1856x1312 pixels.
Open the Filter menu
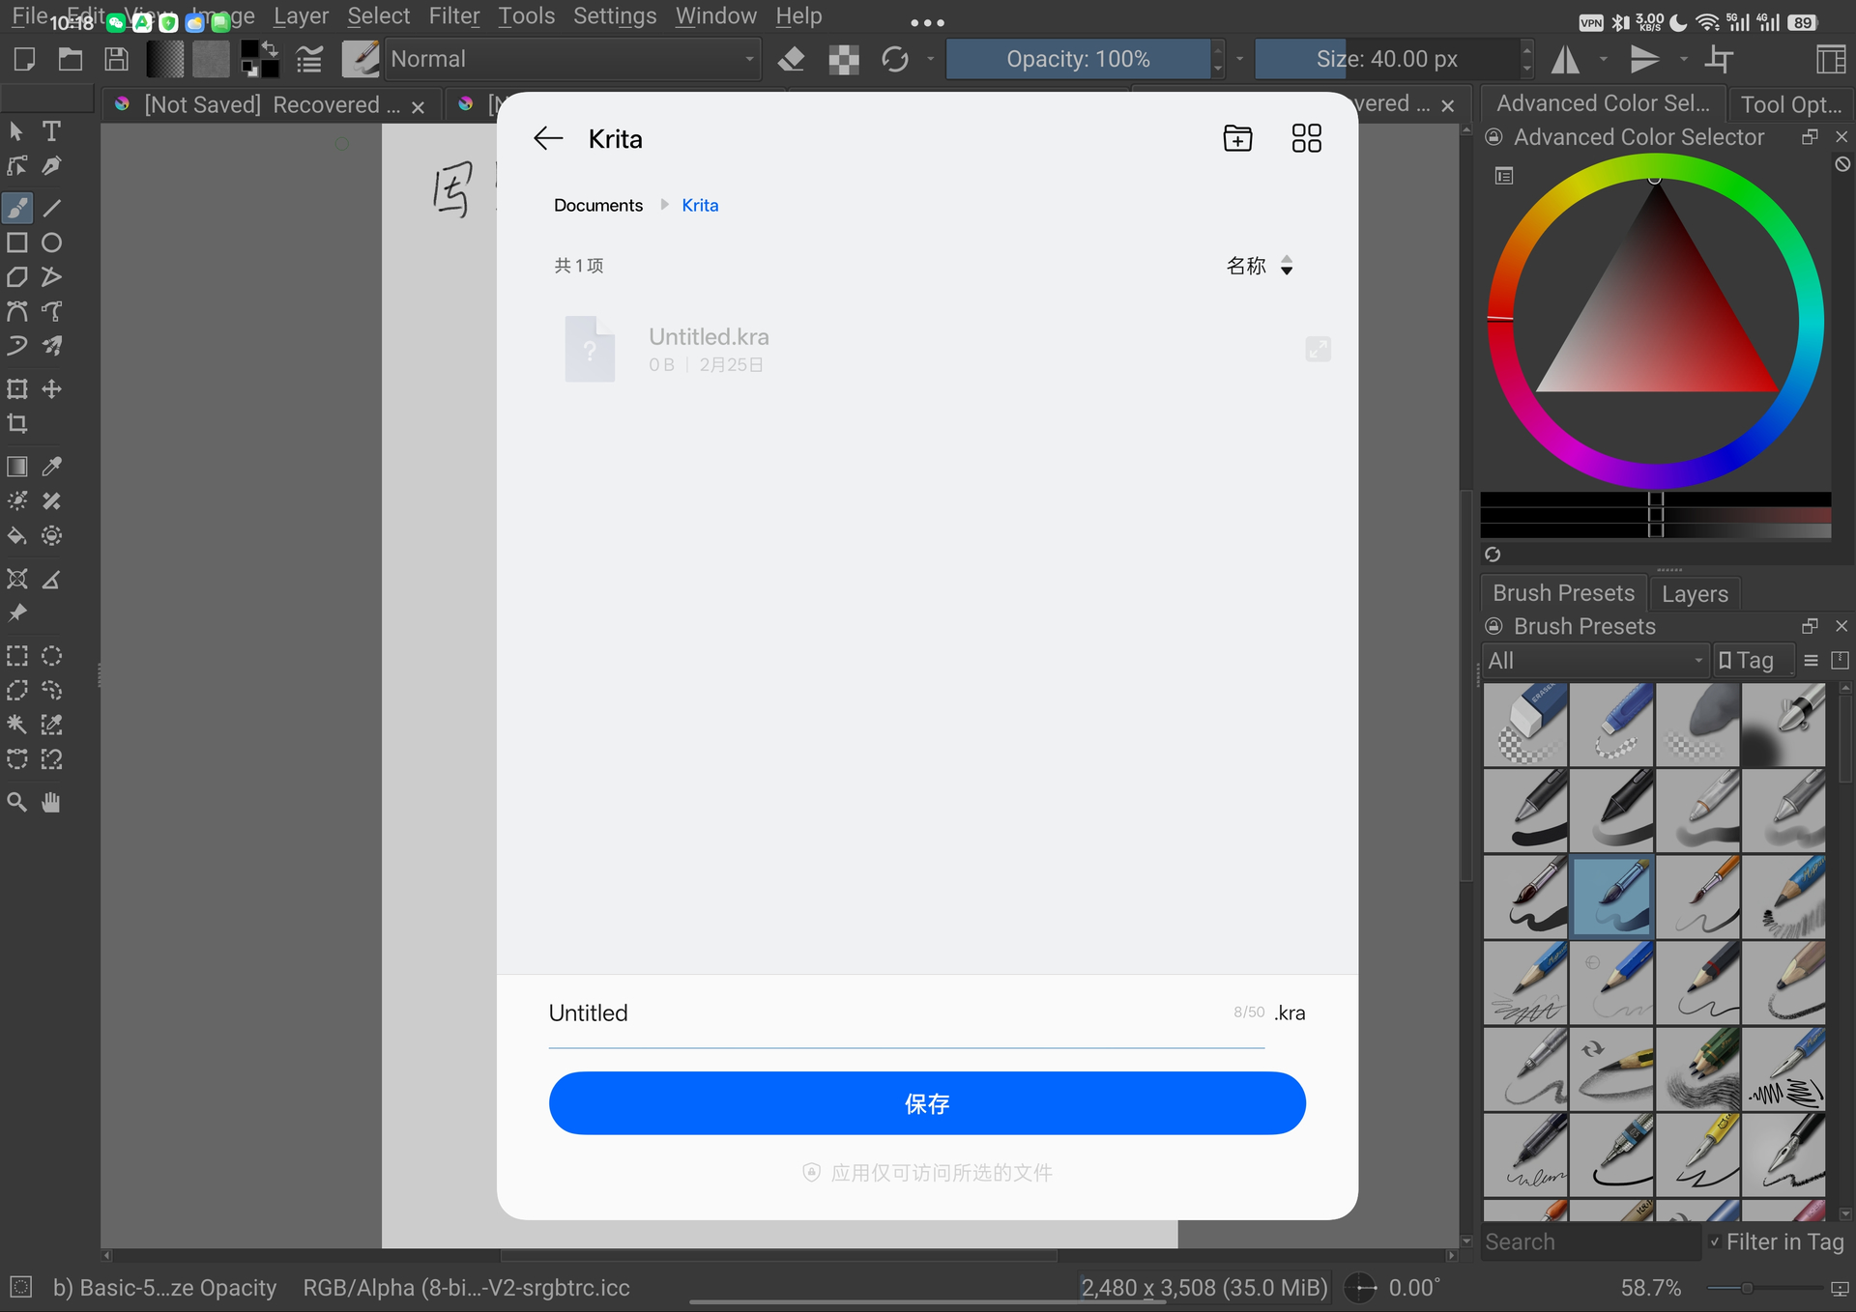tap(453, 16)
